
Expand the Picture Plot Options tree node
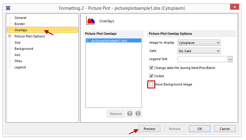(10, 36)
